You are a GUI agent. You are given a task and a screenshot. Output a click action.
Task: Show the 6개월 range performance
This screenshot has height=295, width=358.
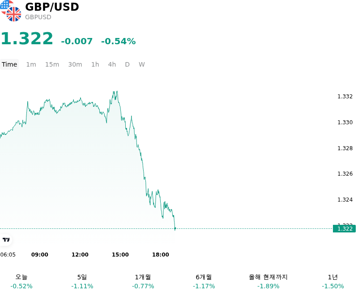tap(204, 281)
